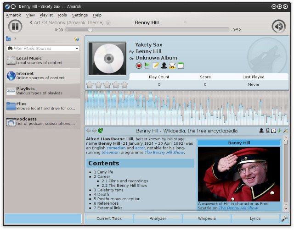Click inside the Filter Music Sources field
The width and height of the screenshot is (294, 230).
[x=43, y=49]
